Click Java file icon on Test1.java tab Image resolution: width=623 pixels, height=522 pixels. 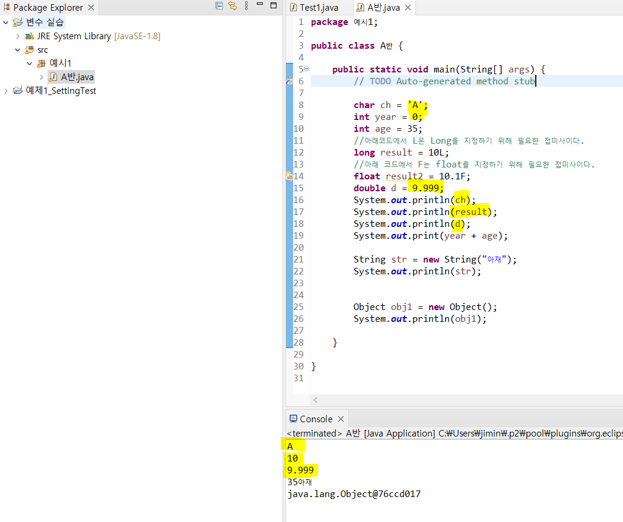tap(293, 8)
